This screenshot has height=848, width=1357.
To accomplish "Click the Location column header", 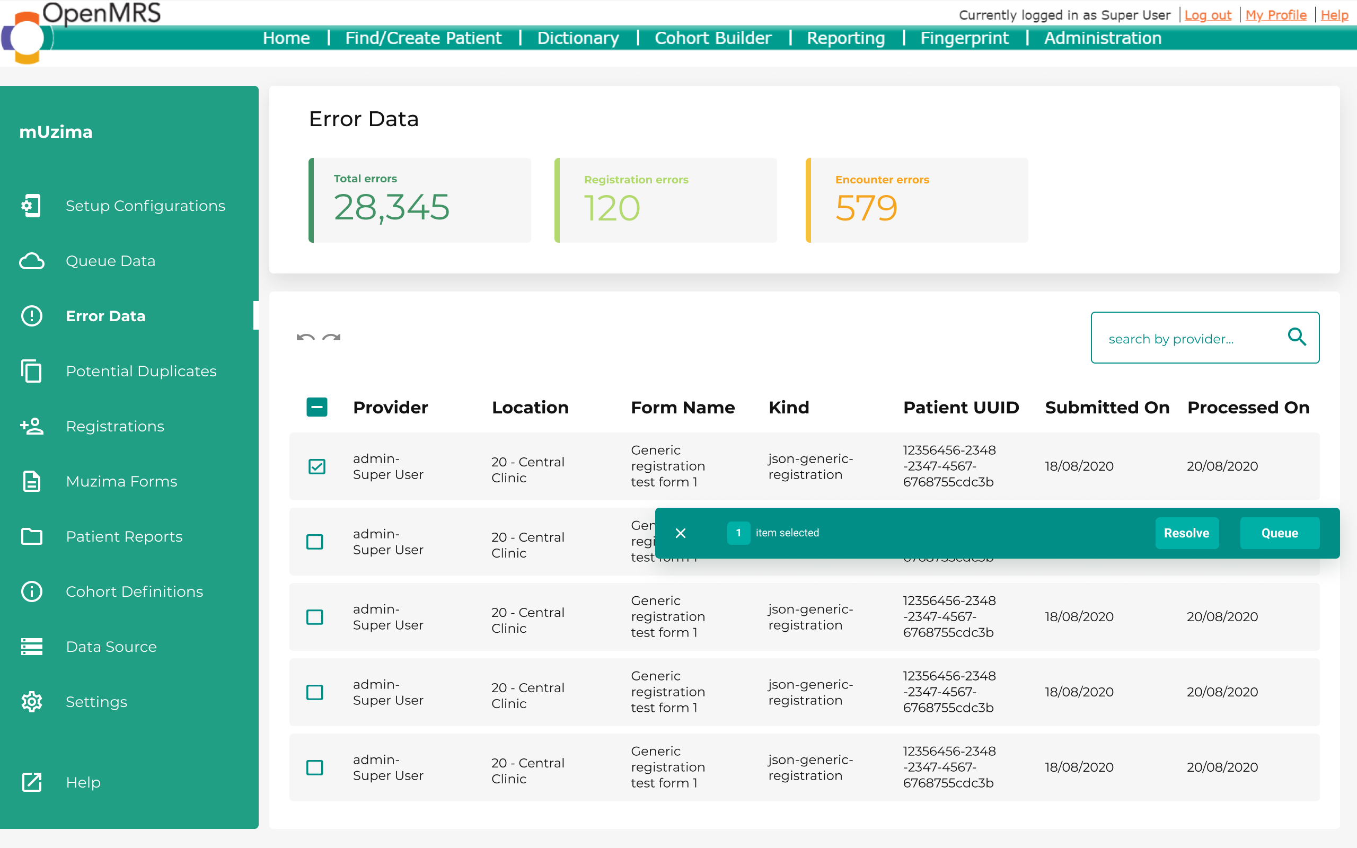I will [x=530, y=407].
